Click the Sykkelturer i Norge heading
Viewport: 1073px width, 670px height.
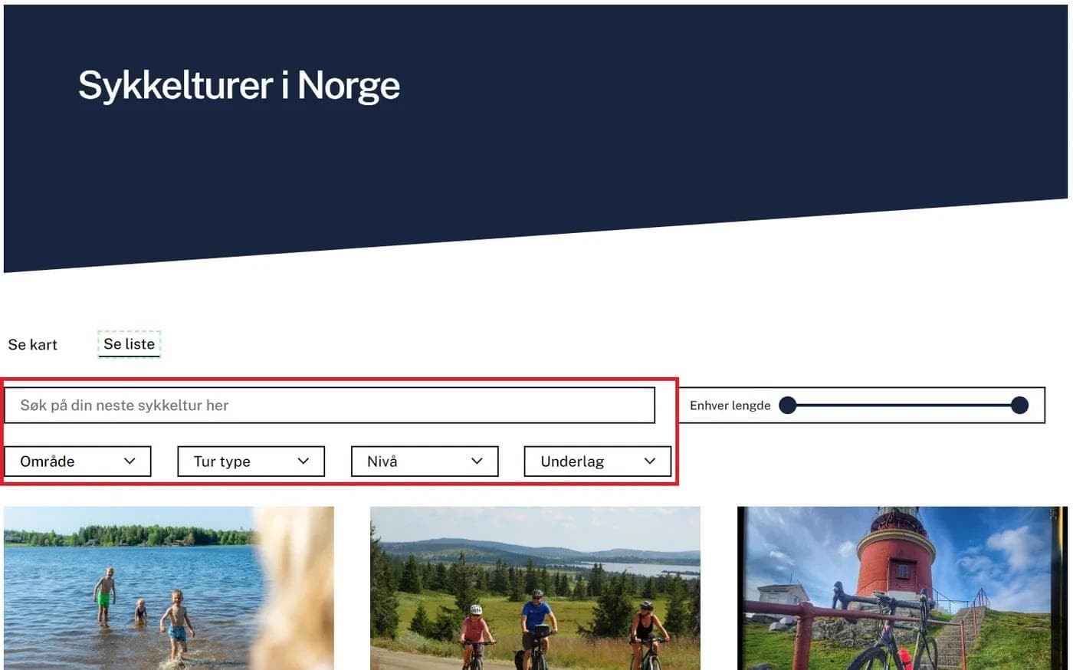[239, 85]
